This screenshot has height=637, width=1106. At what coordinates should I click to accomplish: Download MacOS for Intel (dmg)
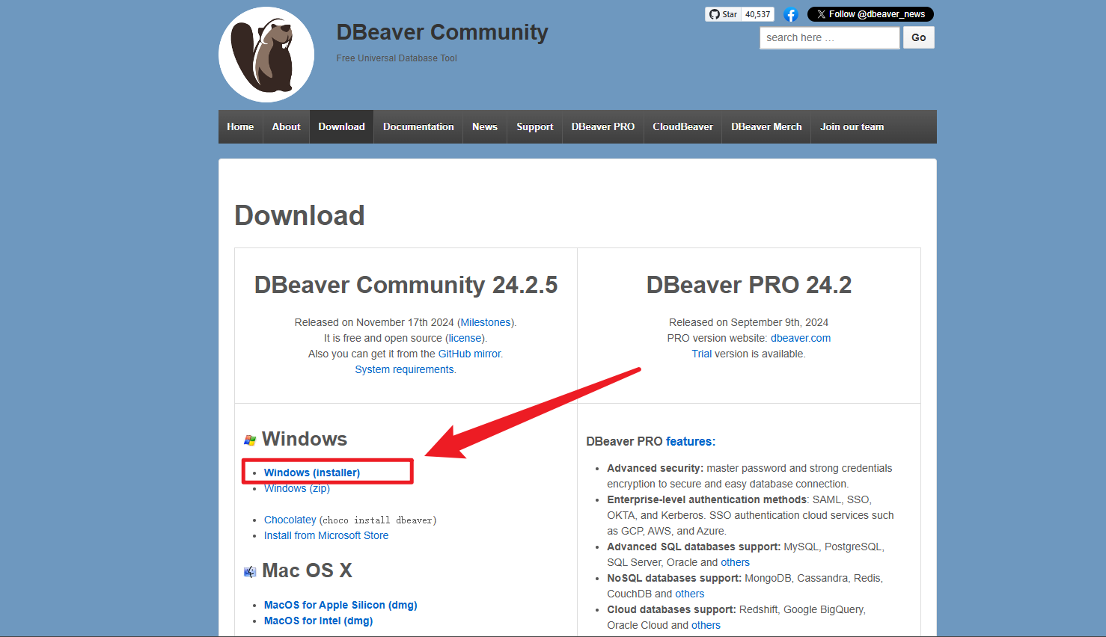click(318, 621)
